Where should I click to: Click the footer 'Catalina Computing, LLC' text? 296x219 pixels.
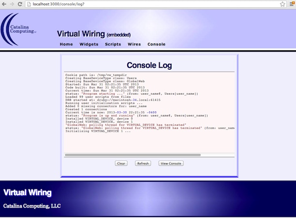click(x=32, y=206)
